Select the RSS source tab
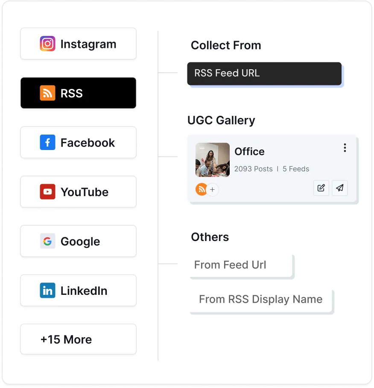The width and height of the screenshot is (374, 388). point(79,93)
